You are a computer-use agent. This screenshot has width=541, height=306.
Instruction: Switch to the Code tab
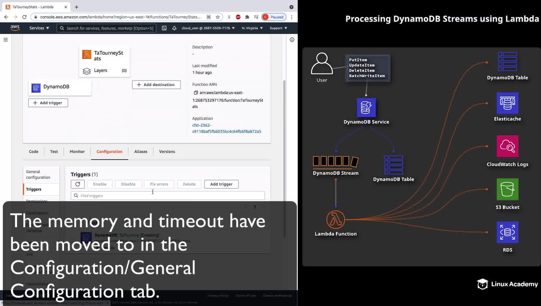(33, 152)
